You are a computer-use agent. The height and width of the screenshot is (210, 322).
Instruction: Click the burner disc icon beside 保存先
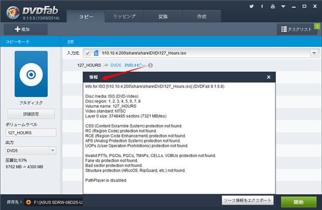point(29,201)
